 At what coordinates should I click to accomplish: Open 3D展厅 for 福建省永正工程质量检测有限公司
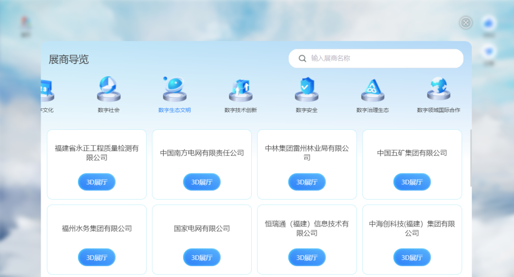[x=97, y=181]
